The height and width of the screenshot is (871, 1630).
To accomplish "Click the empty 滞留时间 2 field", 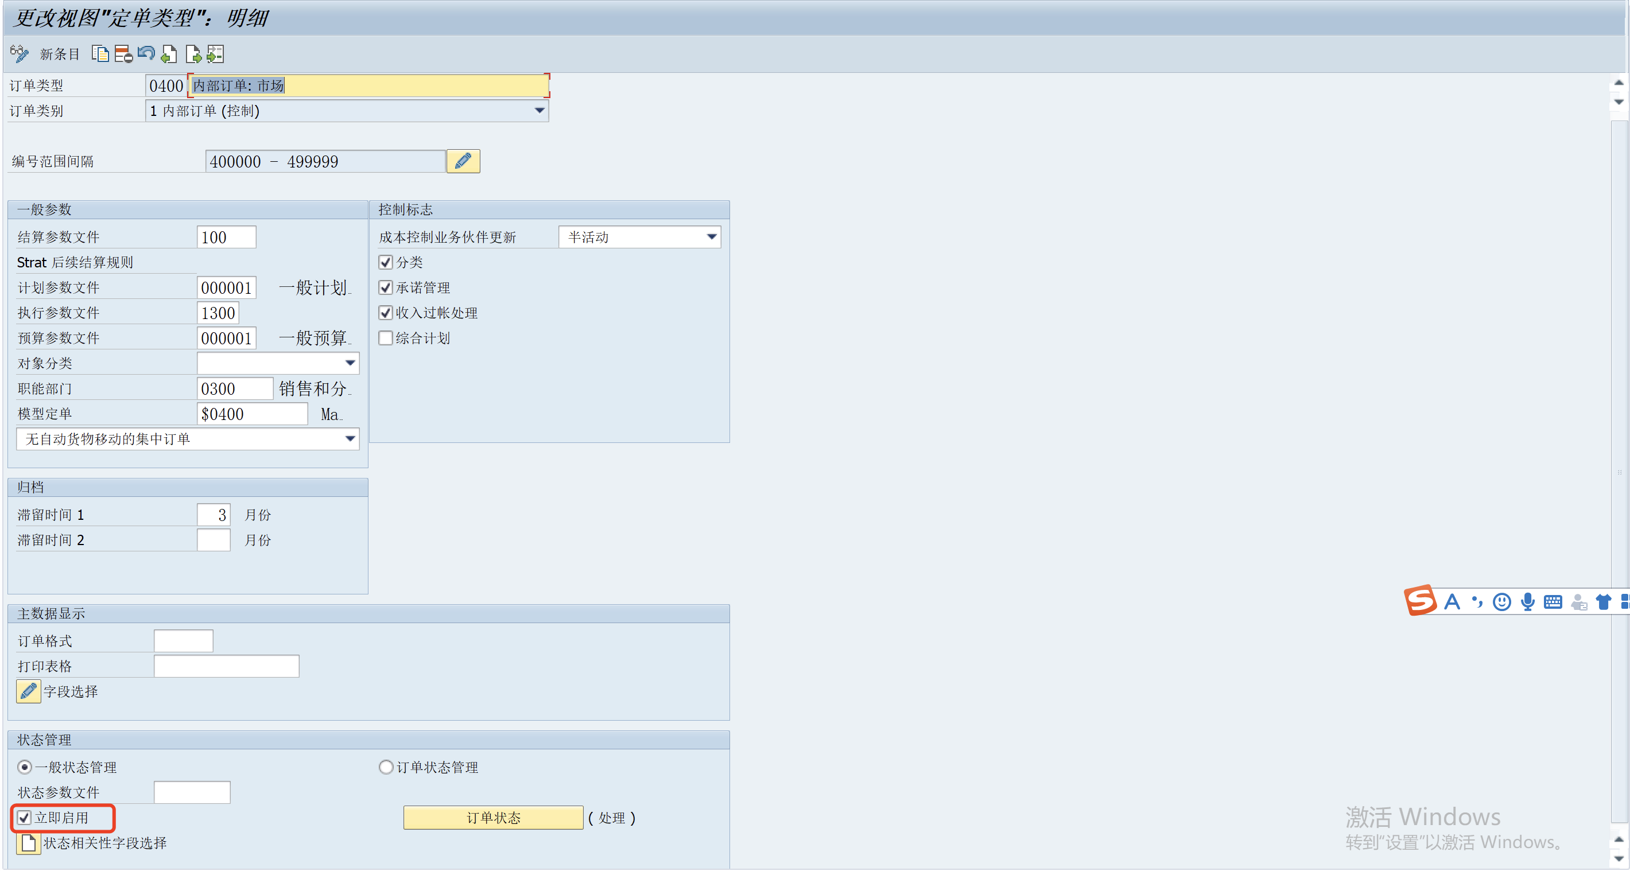I will pyautogui.click(x=214, y=539).
